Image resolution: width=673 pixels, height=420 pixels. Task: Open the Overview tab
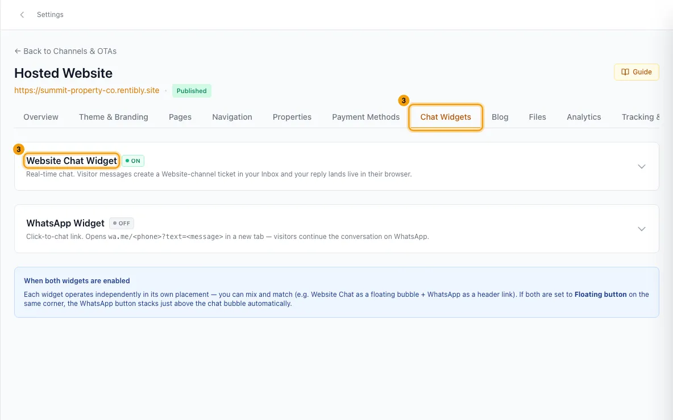(x=41, y=117)
